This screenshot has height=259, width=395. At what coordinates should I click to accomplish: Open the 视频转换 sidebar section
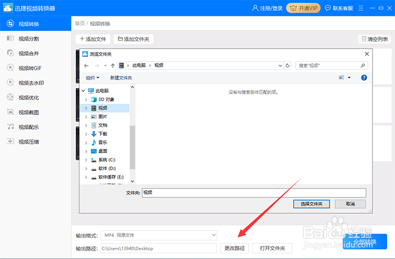point(36,24)
